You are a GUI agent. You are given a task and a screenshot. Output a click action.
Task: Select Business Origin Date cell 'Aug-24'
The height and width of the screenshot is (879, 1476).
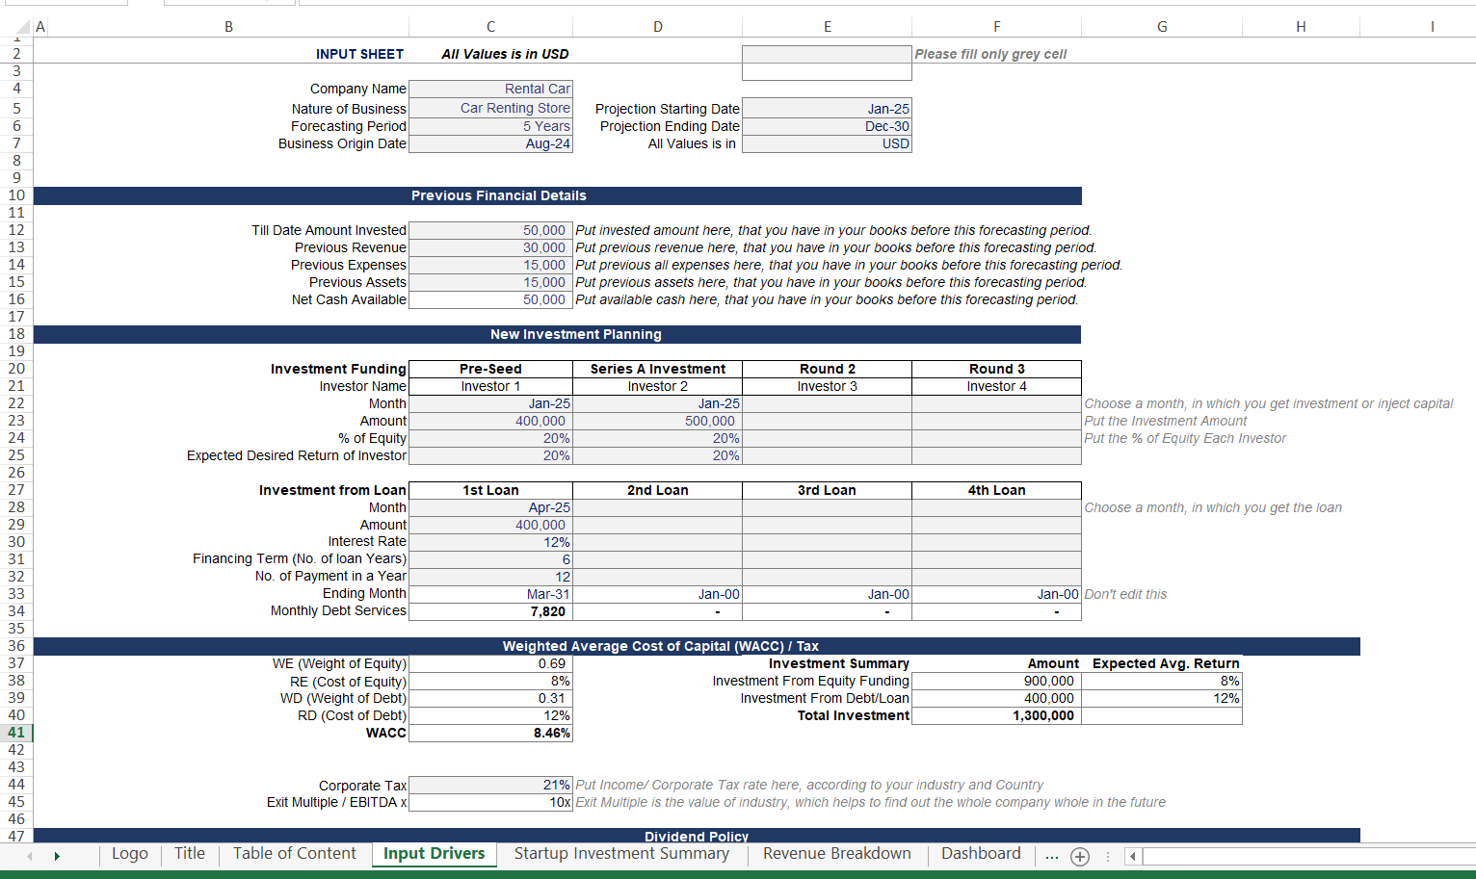(490, 143)
